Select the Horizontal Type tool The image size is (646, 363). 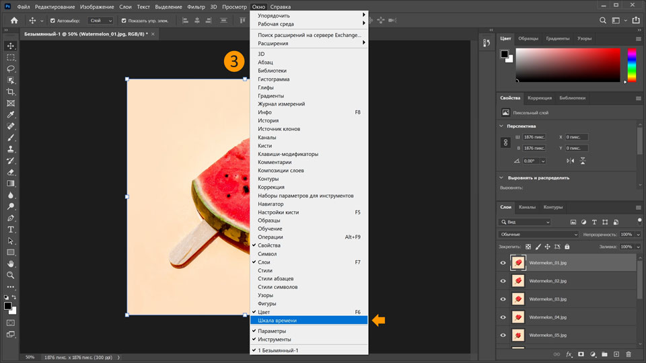[x=11, y=230]
